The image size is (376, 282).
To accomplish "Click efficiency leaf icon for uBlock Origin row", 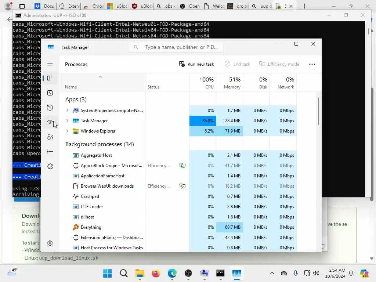I will point(182,166).
